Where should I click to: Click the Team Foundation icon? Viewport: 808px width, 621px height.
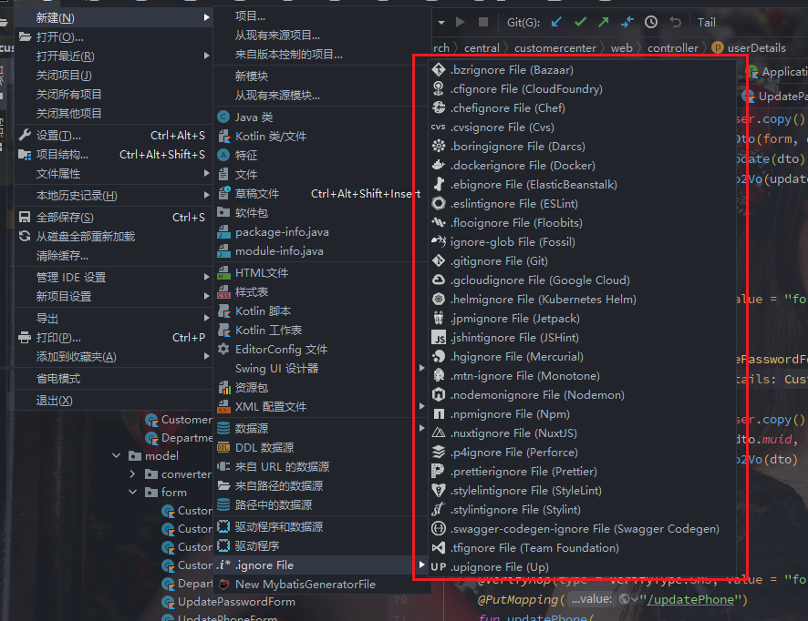[x=439, y=548]
